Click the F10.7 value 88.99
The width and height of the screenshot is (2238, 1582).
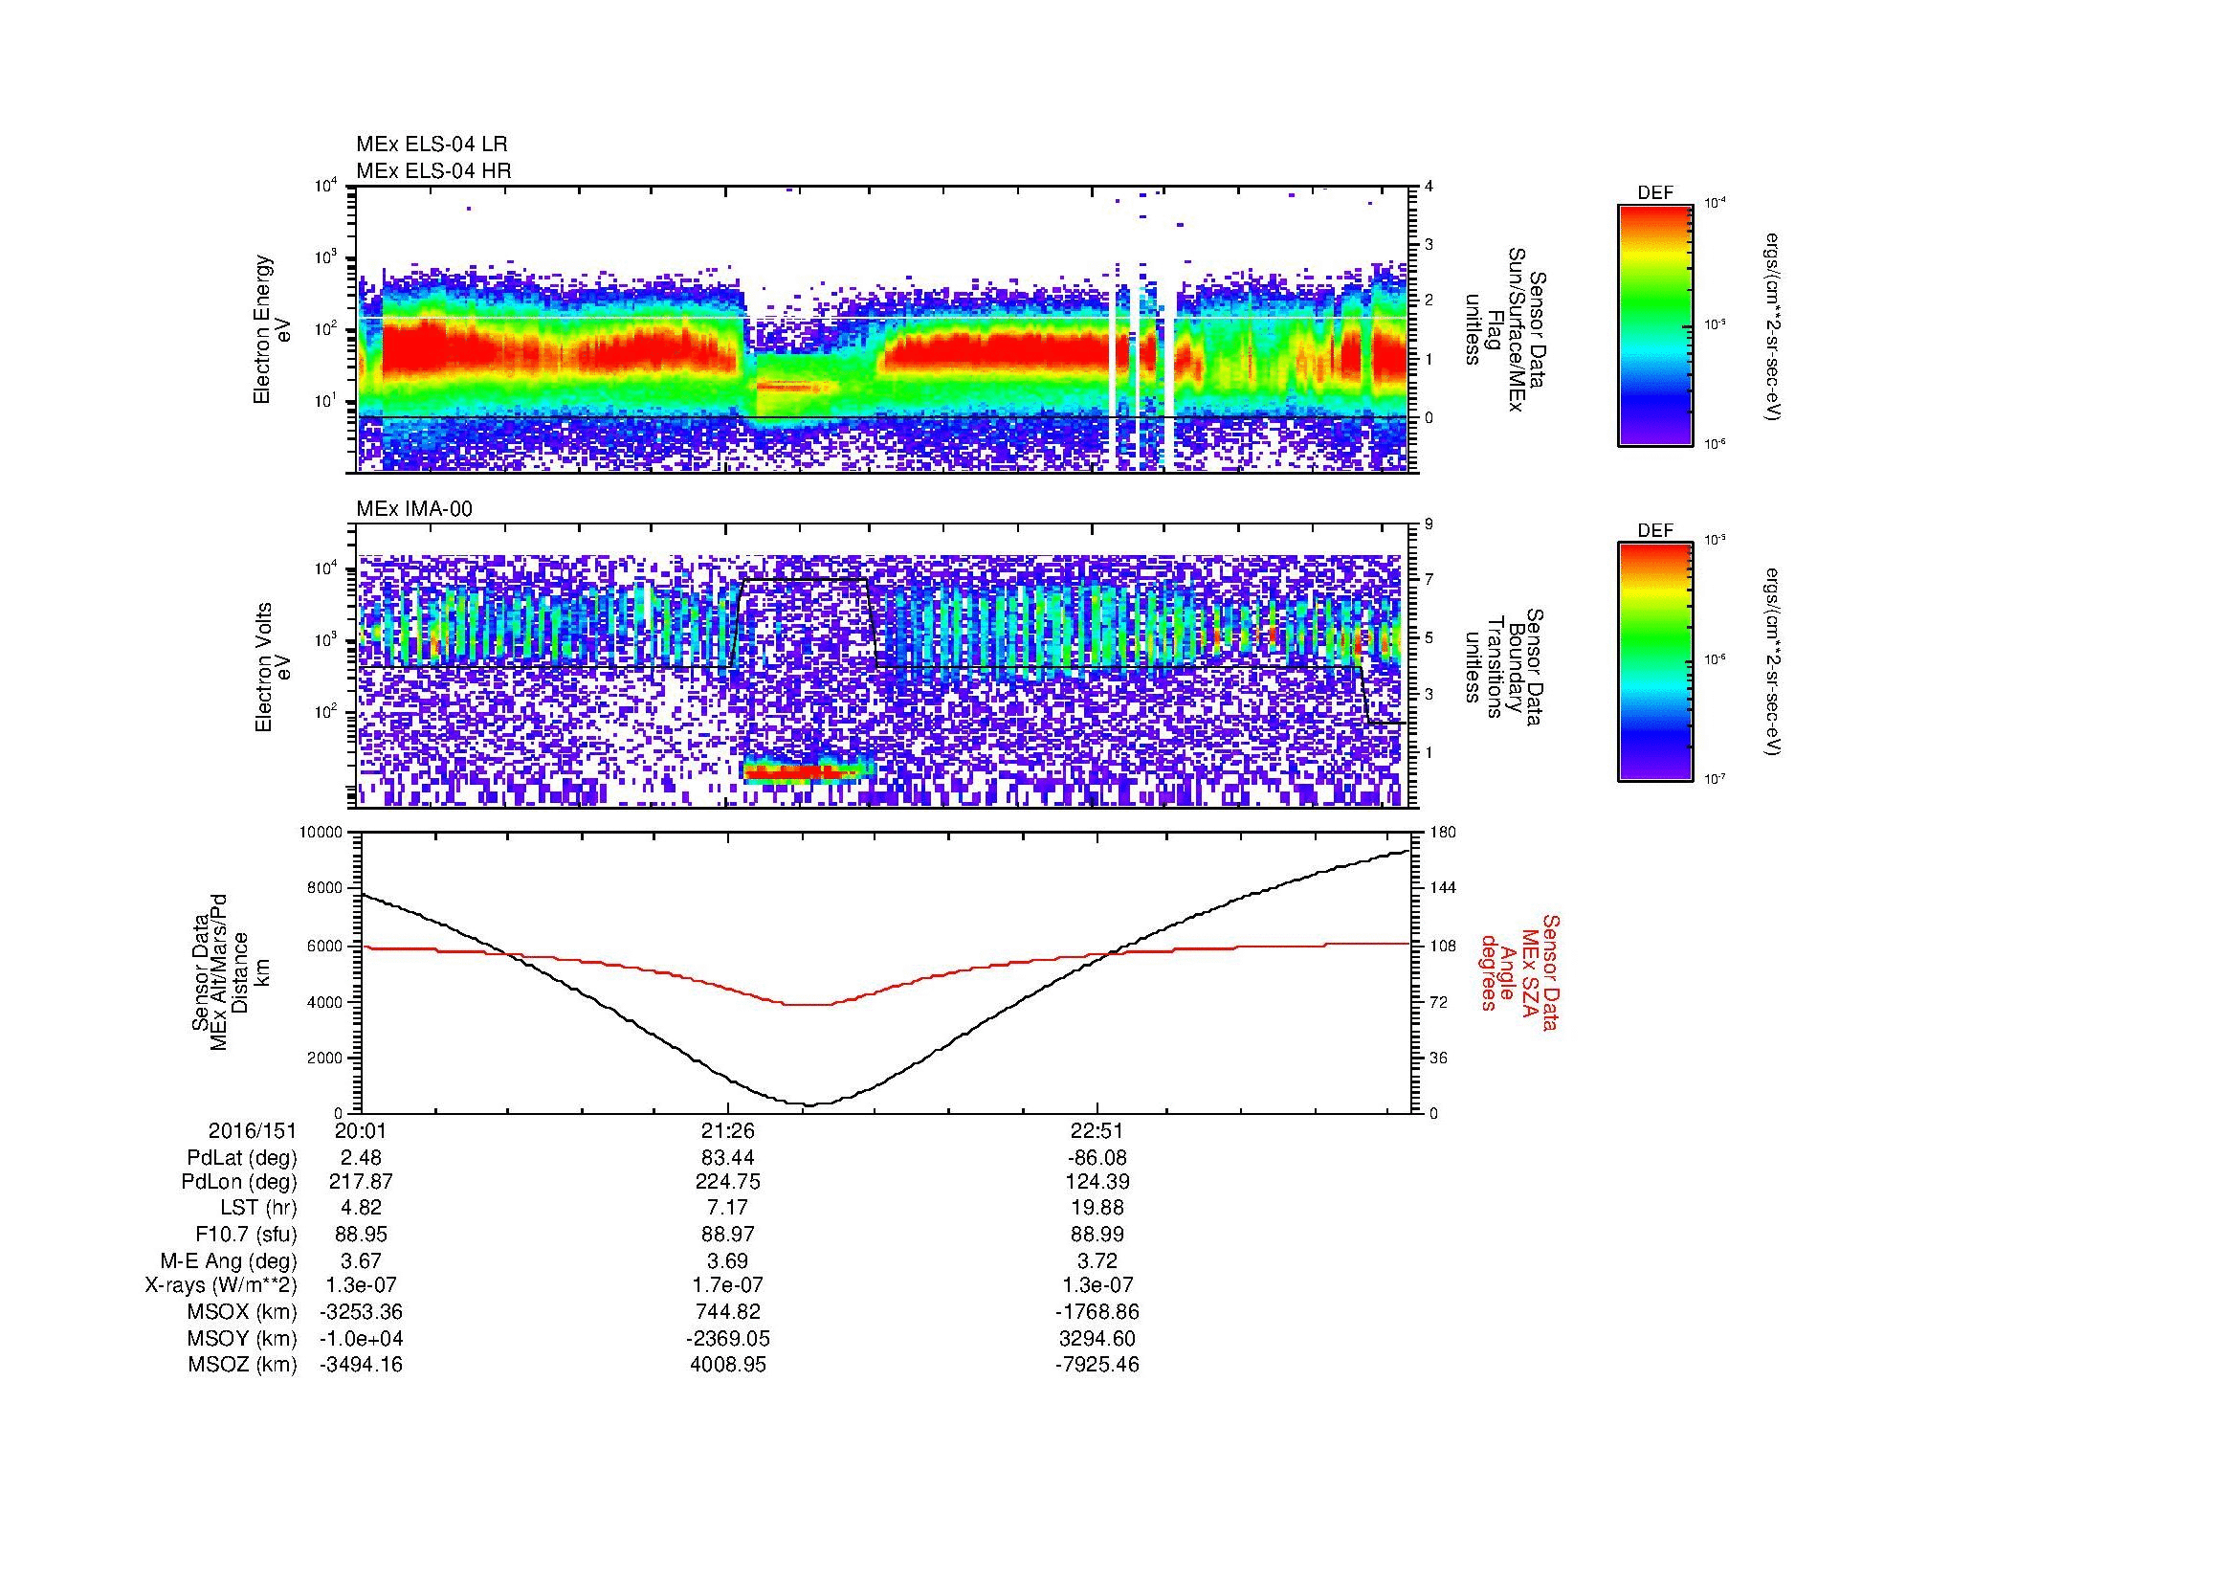point(1097,1234)
